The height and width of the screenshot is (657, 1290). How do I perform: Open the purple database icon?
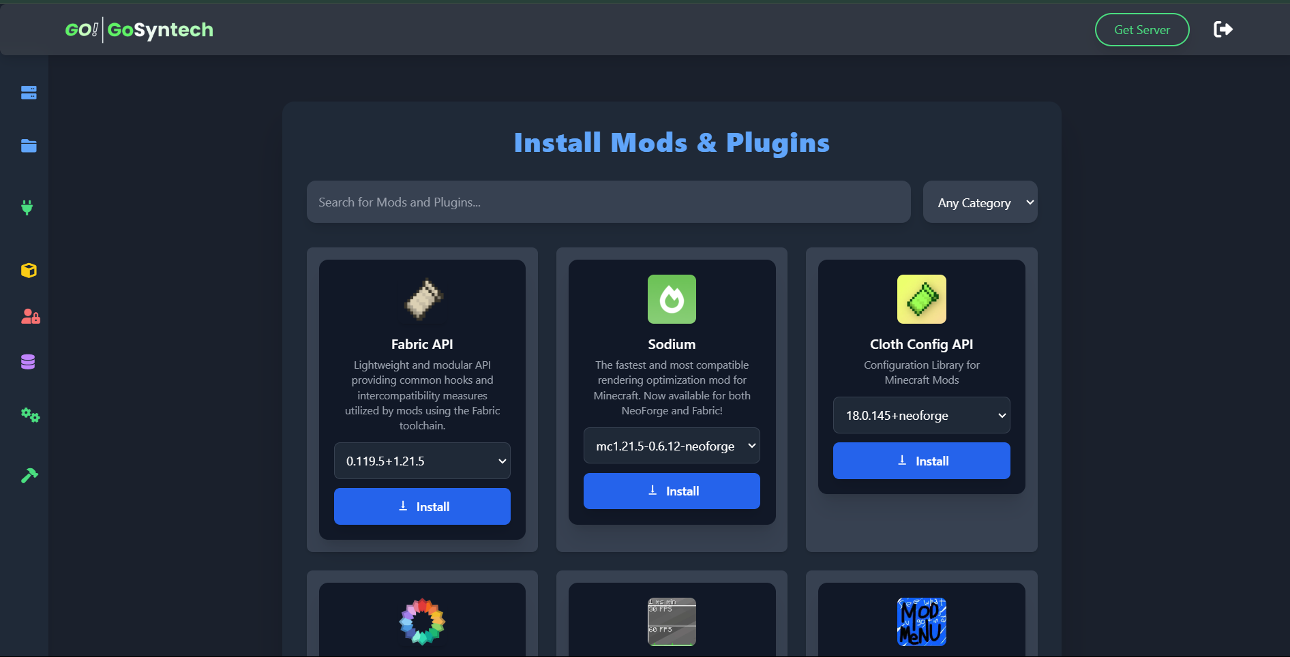pyautogui.click(x=28, y=362)
